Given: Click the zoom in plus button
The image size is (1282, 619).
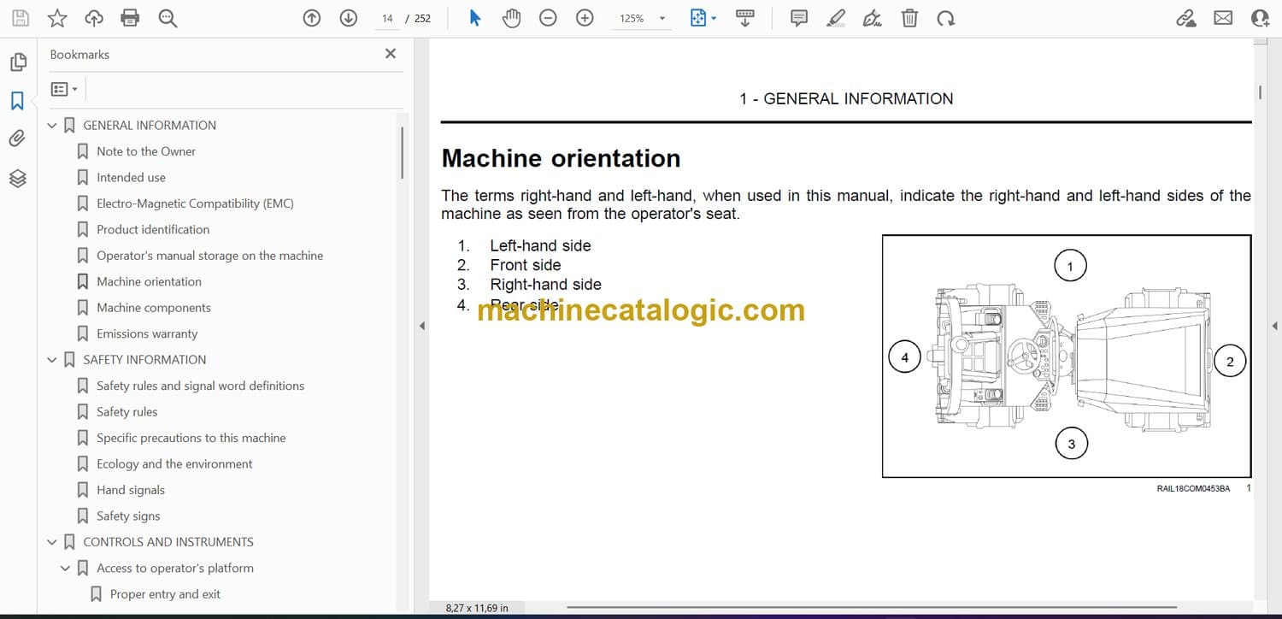Looking at the screenshot, I should pyautogui.click(x=585, y=18).
